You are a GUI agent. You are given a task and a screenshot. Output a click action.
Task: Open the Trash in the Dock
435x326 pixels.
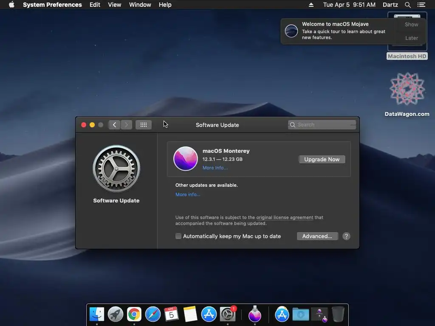338,315
